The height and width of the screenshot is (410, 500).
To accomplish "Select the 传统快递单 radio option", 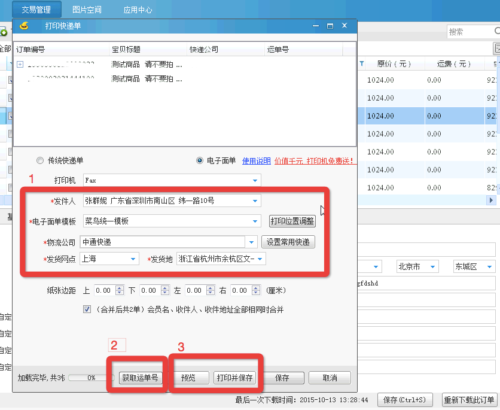I will (x=39, y=160).
